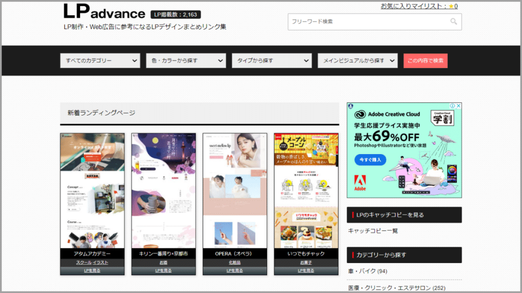The width and height of the screenshot is (522, 293).
Task: Click in the フリーワード検索 input field
Action: point(367,22)
